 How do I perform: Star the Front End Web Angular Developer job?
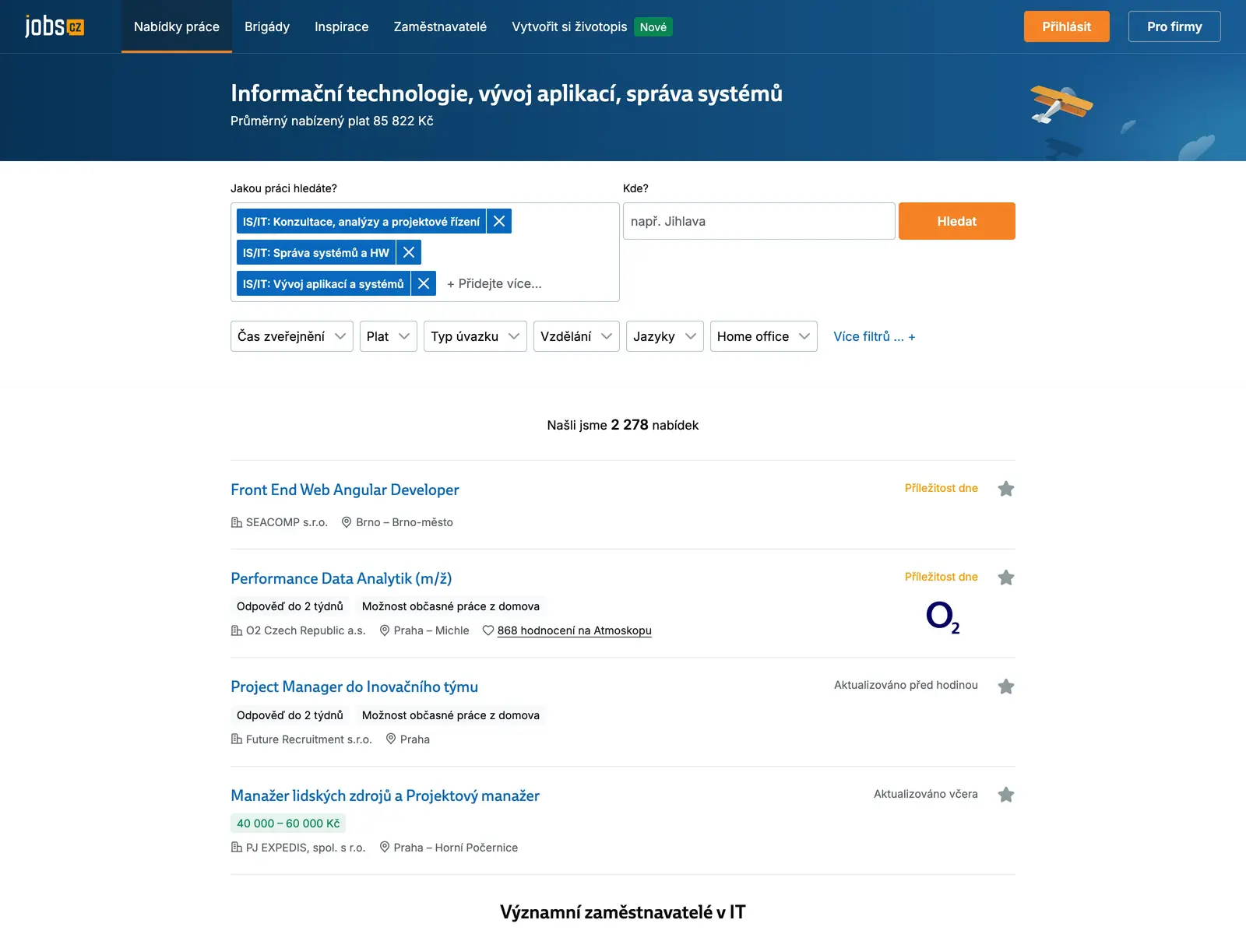click(1006, 489)
